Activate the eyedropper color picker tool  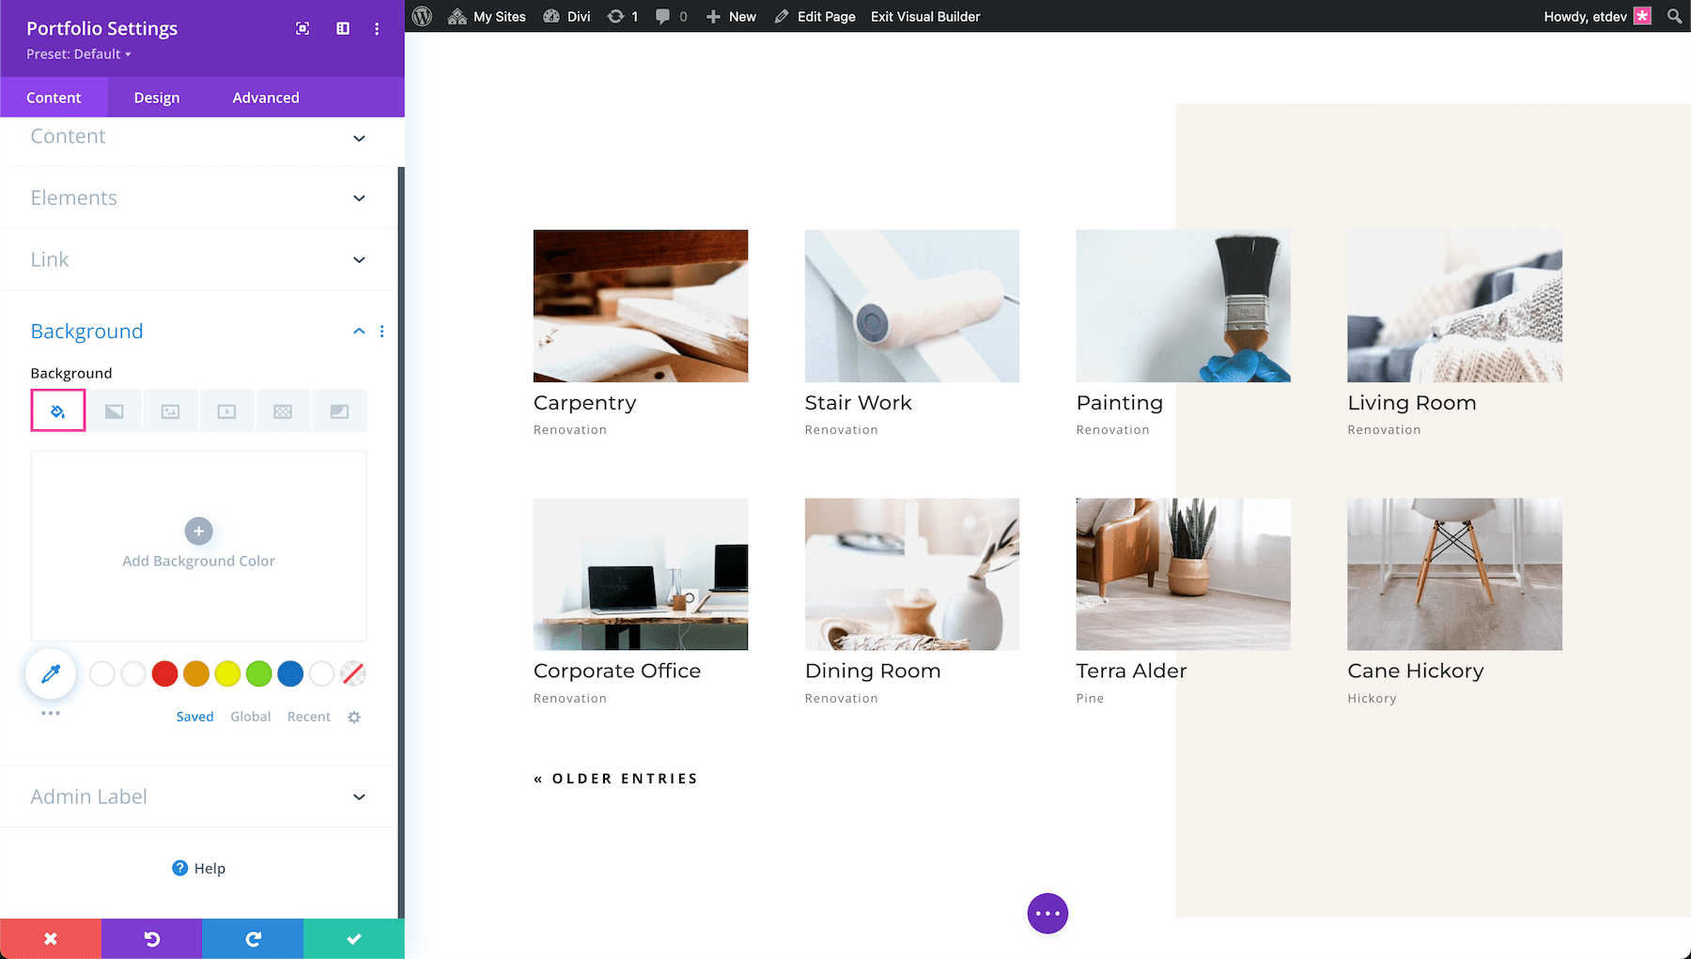pos(50,673)
